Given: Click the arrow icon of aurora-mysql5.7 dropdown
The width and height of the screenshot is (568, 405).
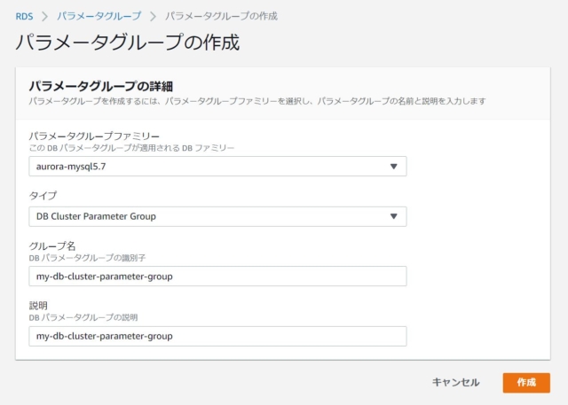Looking at the screenshot, I should coord(394,167).
